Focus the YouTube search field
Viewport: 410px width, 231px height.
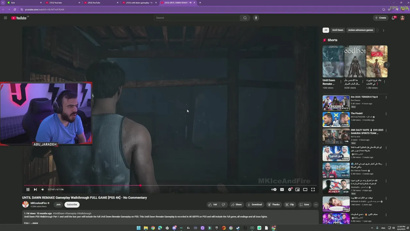coord(197,18)
